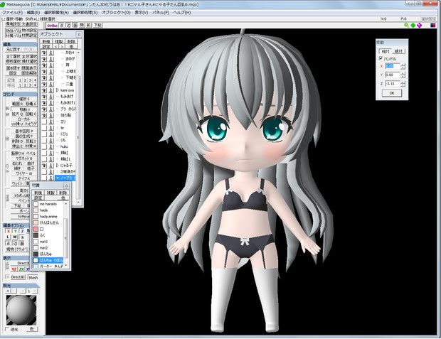
Task: Expand the te object tree
Action: 58,128
